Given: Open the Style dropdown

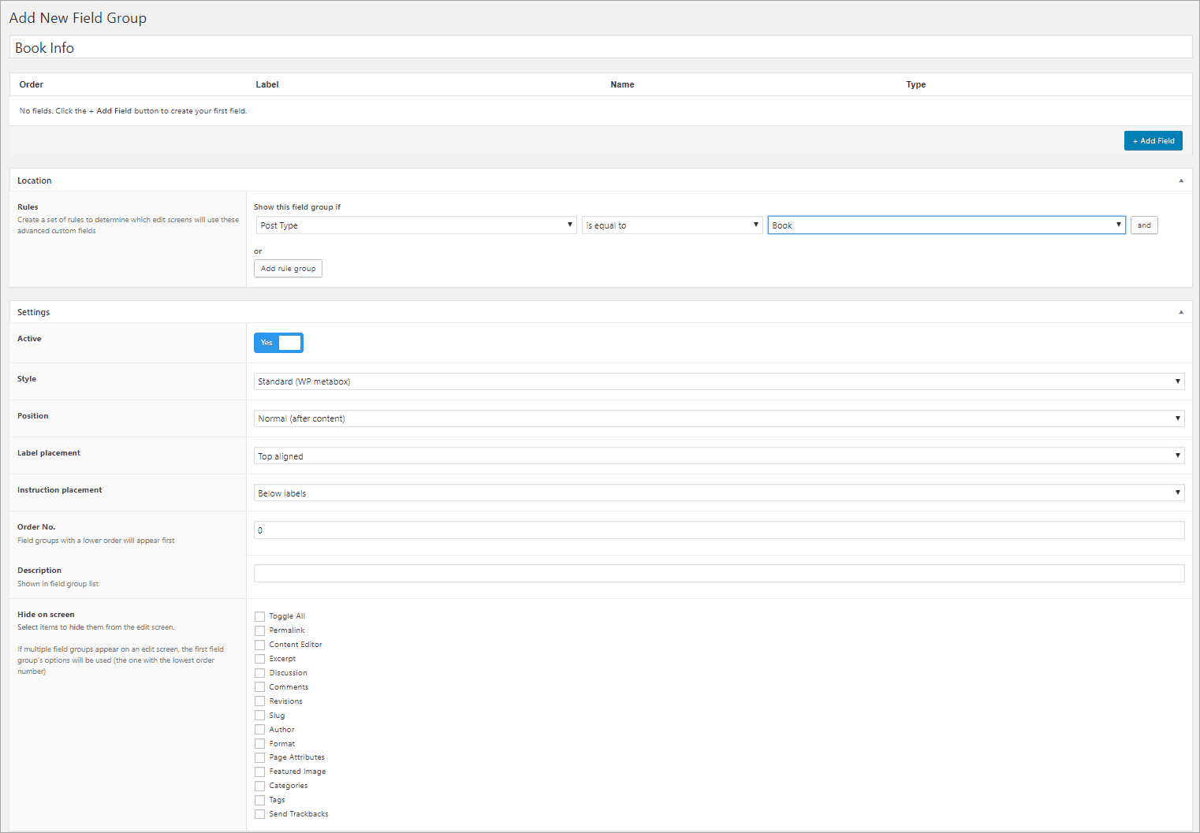Looking at the screenshot, I should (x=718, y=381).
